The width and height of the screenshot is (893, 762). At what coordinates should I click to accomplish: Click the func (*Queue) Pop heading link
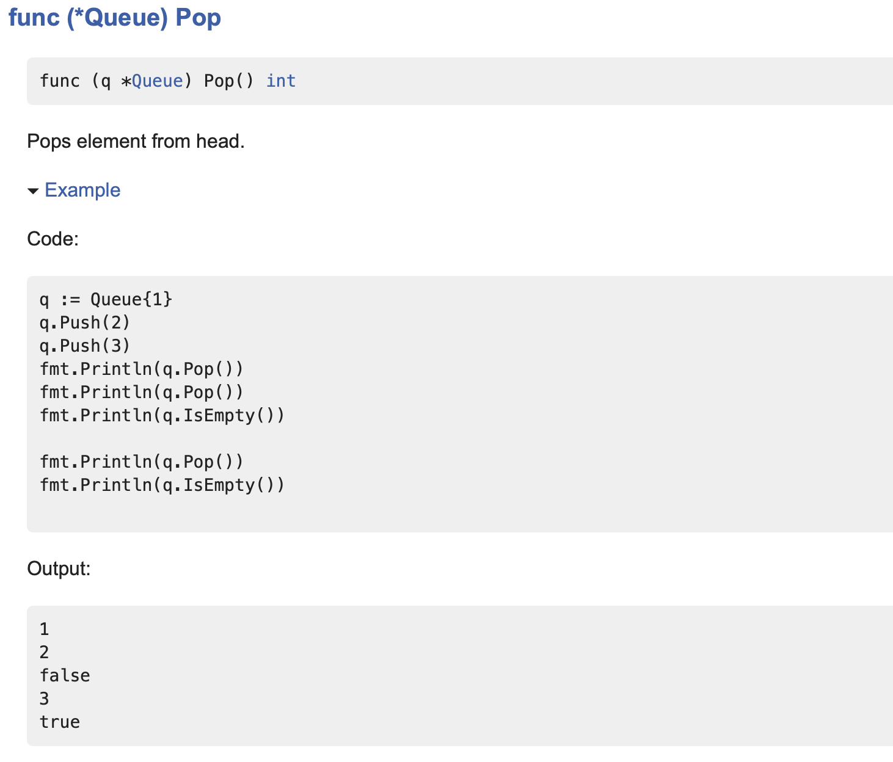(x=114, y=18)
